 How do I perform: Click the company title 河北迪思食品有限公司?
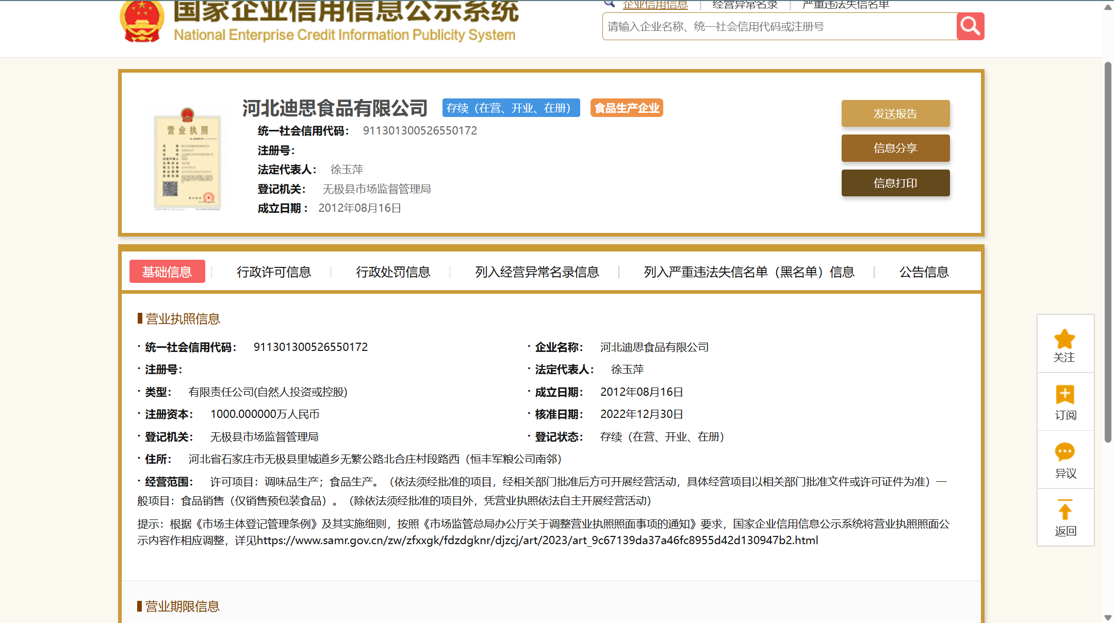(x=335, y=108)
